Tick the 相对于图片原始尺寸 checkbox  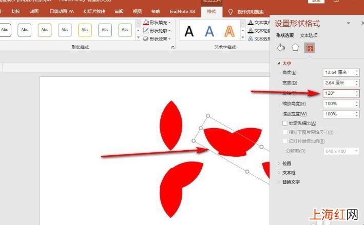pyautogui.click(x=285, y=132)
